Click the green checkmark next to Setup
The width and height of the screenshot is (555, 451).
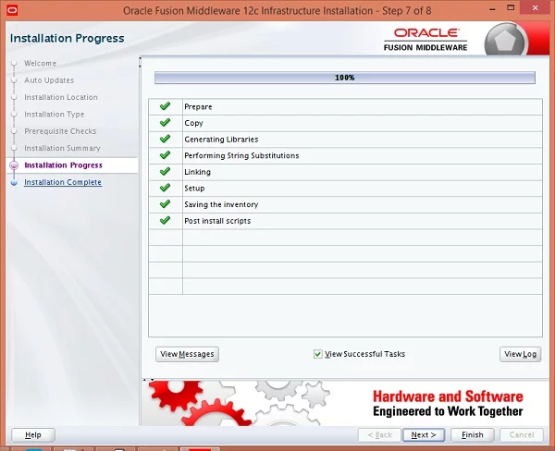tap(165, 188)
